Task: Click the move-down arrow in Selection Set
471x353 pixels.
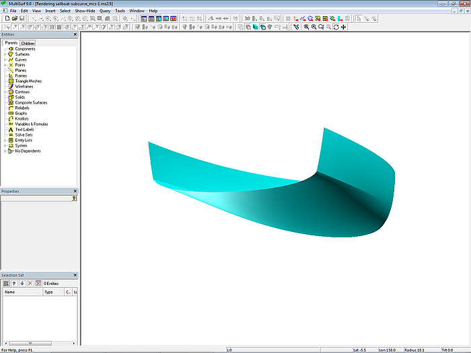Action: [22, 284]
